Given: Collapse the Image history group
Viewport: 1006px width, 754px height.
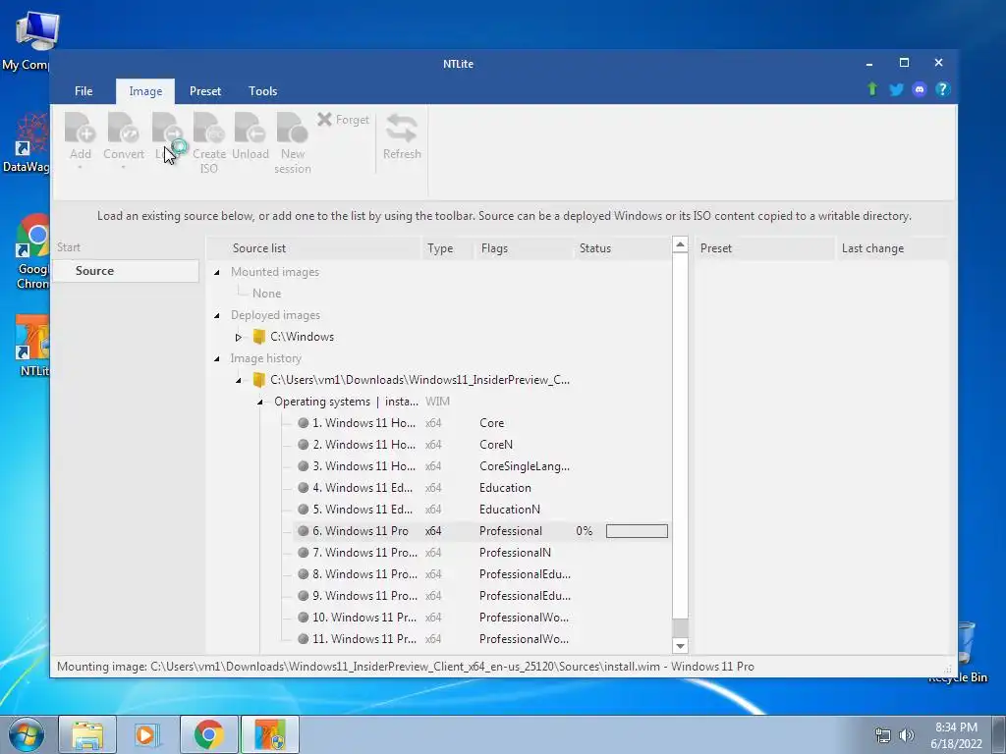Looking at the screenshot, I should (217, 359).
